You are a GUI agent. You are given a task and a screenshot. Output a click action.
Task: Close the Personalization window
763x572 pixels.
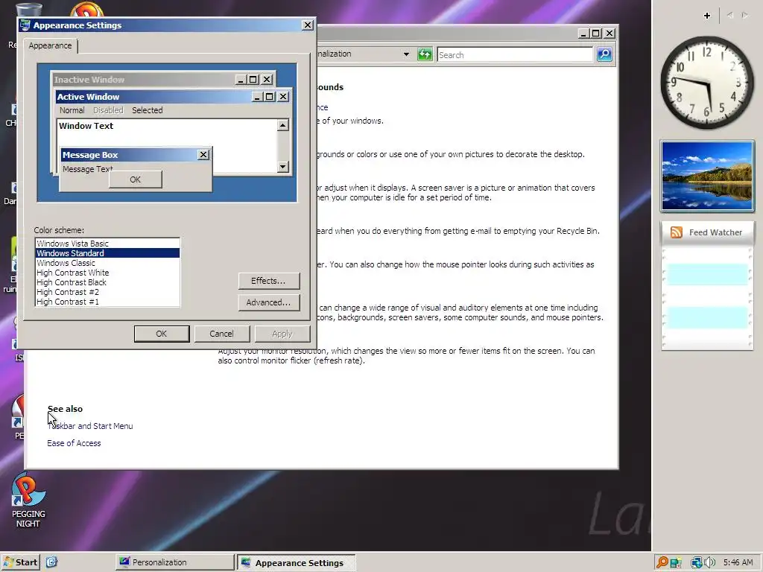[610, 33]
